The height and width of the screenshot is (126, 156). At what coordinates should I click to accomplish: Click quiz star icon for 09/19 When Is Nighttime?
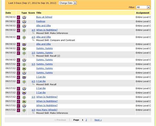coord(24,30)
